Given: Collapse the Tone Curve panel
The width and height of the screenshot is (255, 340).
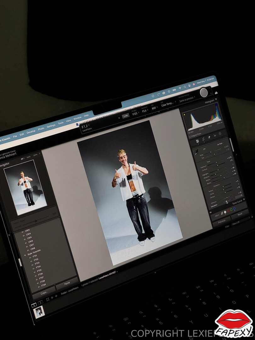Looking at the screenshot, I should pyautogui.click(x=244, y=199).
